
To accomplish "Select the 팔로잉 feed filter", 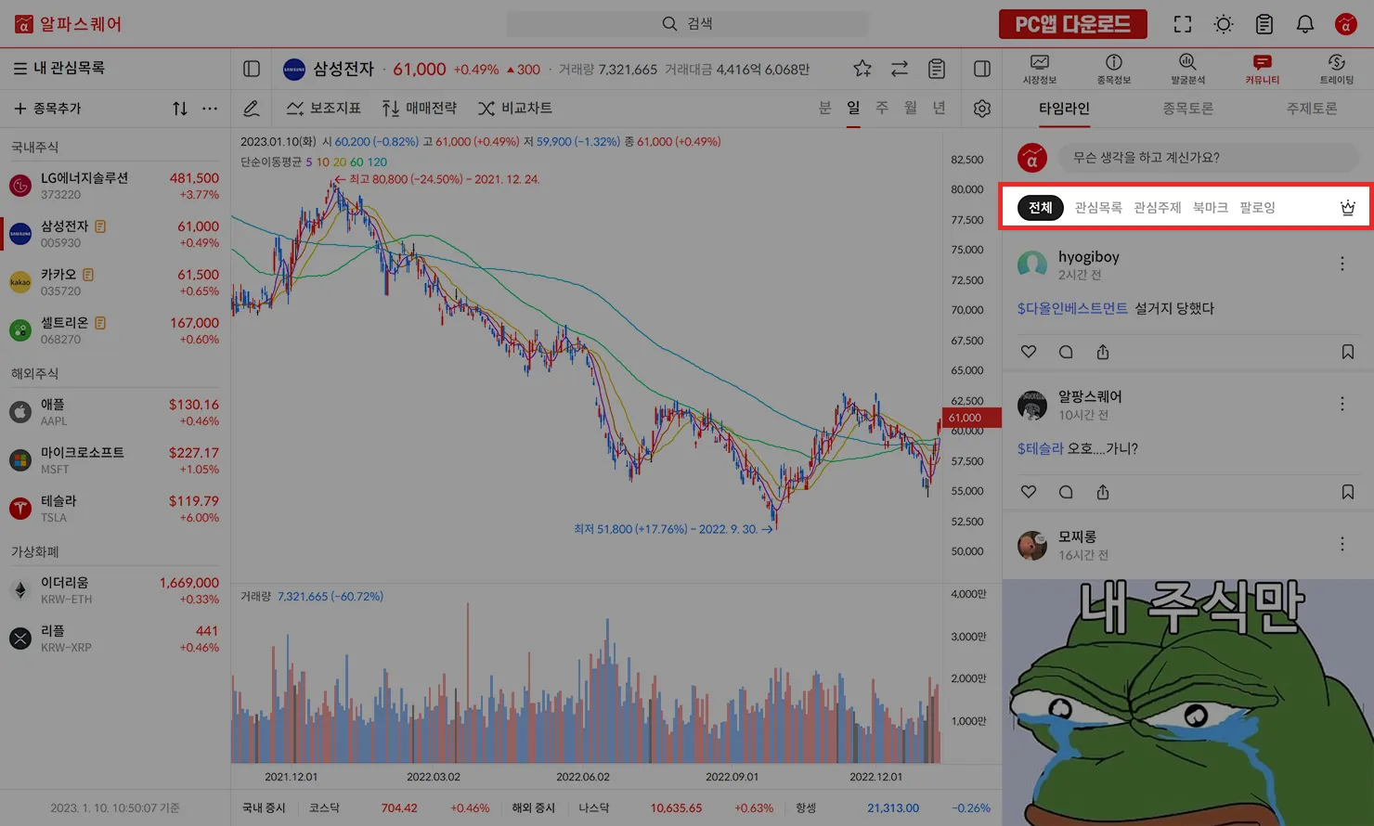I will click(1257, 208).
